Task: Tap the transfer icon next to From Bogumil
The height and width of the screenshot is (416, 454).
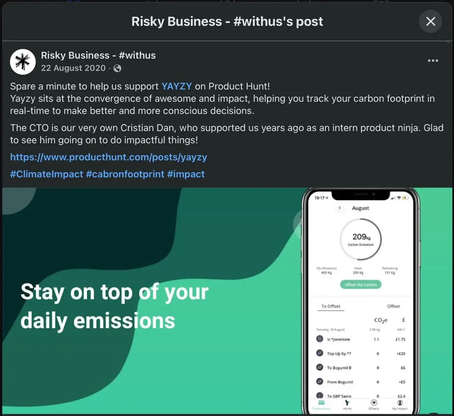Action: coord(319,382)
